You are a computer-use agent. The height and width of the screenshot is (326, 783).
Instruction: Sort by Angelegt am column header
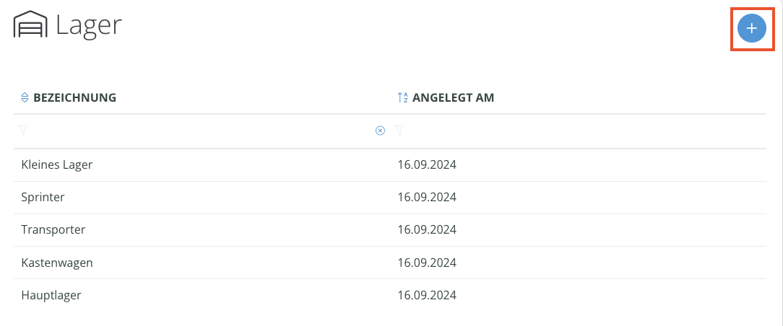(454, 97)
